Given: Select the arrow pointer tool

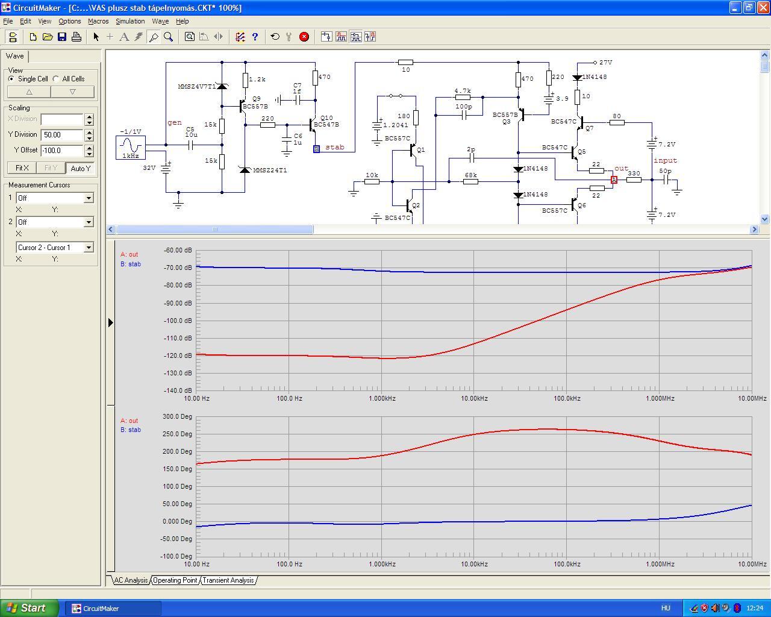Looking at the screenshot, I should click(96, 37).
